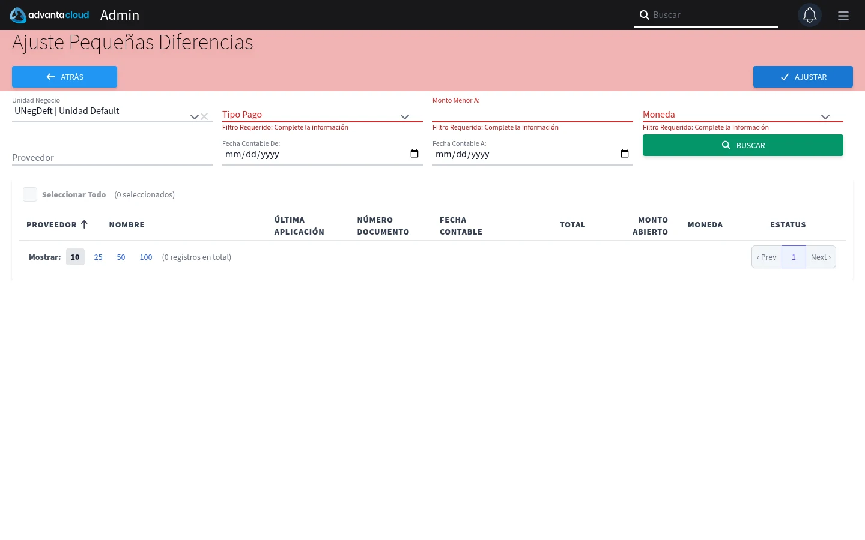
Task: Click the Ajustar button
Action: click(x=803, y=77)
